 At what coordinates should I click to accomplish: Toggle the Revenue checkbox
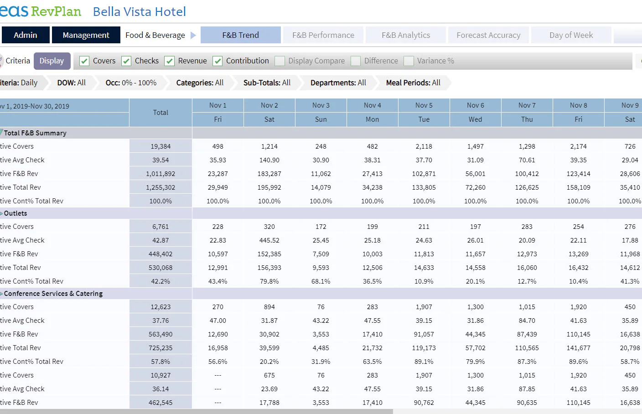pos(170,61)
